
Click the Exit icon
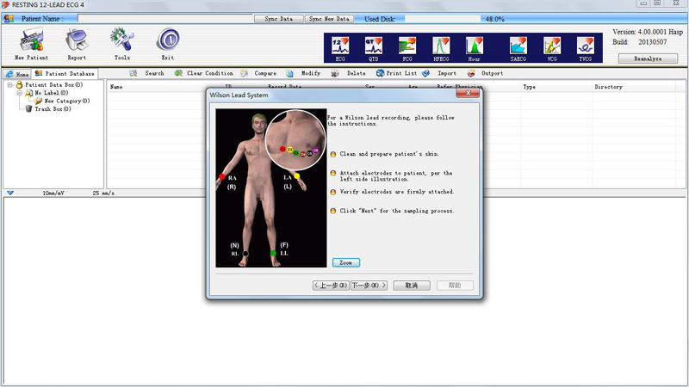pyautogui.click(x=167, y=40)
